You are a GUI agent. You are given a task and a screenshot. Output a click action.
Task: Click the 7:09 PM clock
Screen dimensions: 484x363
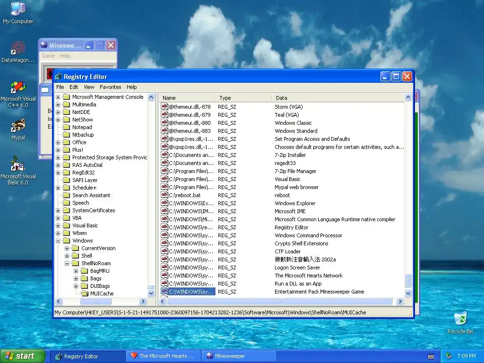(x=467, y=356)
